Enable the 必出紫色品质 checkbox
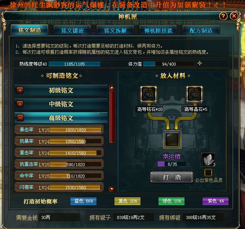Screen dimensions: 245x229 click(208, 173)
